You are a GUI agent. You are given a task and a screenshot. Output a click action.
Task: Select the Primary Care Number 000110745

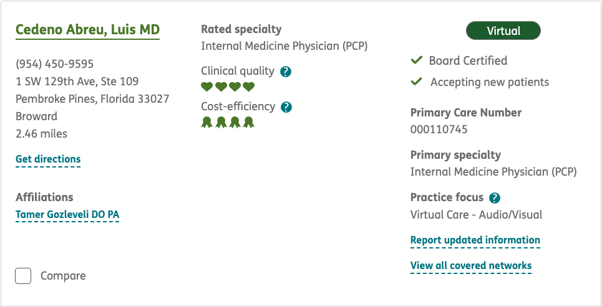439,130
